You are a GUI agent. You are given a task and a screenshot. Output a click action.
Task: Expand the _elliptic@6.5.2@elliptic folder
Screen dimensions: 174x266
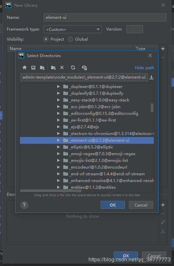point(59,147)
